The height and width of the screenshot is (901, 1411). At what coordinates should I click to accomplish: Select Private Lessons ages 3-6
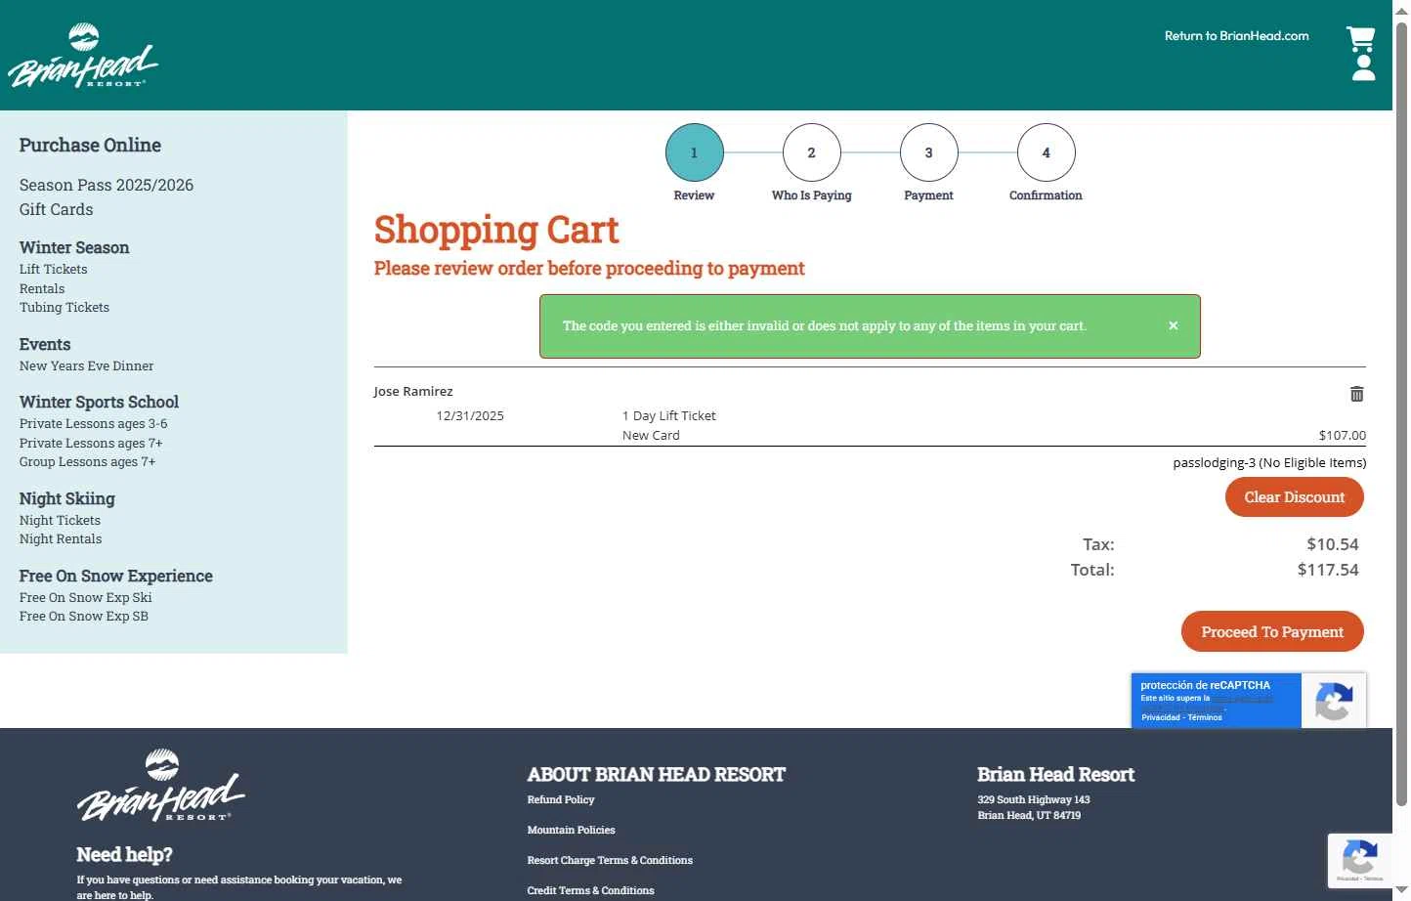[x=94, y=423]
